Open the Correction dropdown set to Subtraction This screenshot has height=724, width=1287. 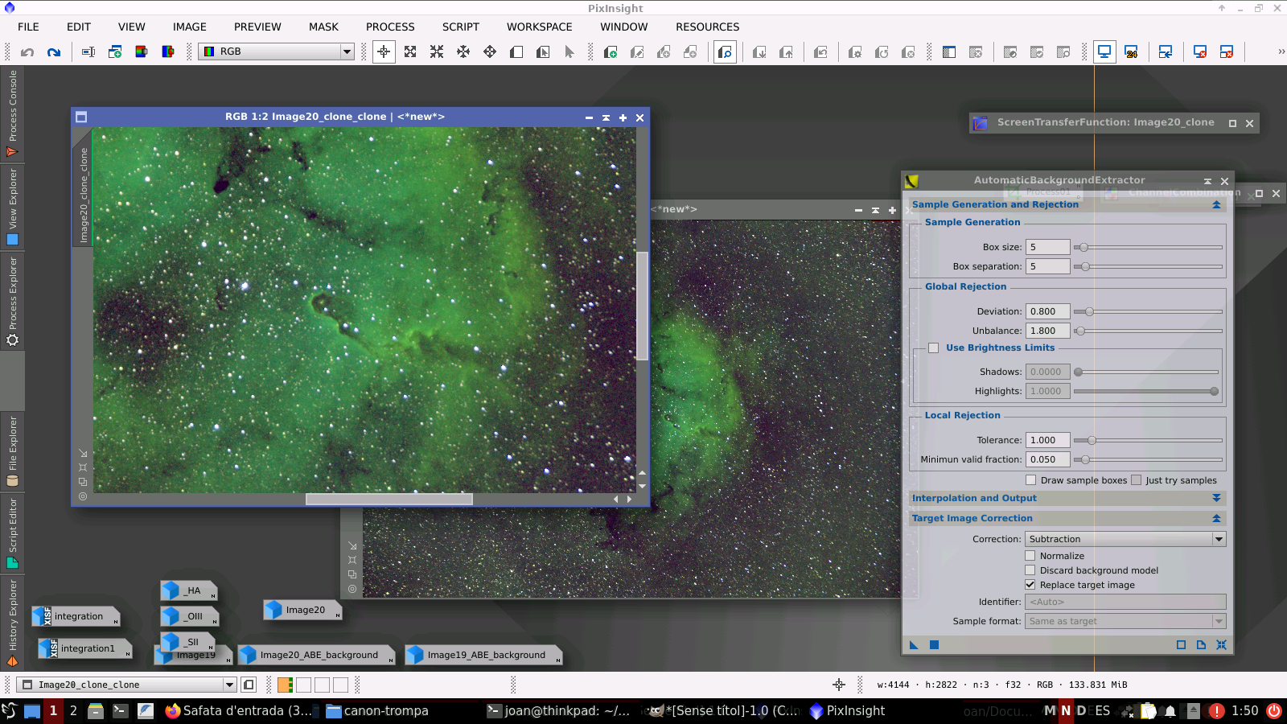1125,539
